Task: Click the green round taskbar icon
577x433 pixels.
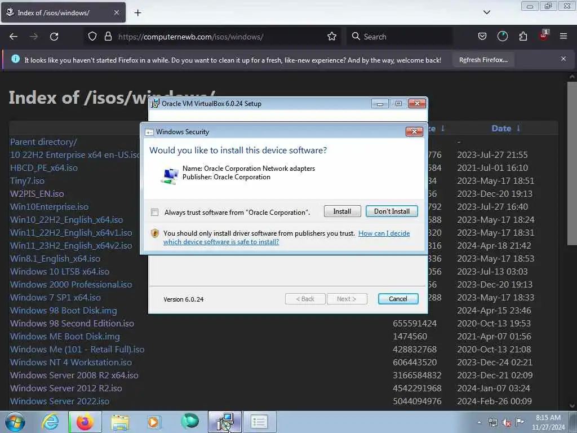Action: pos(189,421)
